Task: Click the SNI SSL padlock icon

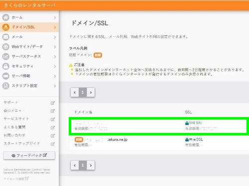Action: pyautogui.click(x=187, y=123)
